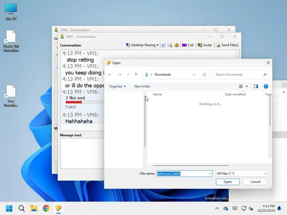Show hidden system tray icons
Image resolution: width=287 pixels, height=215 pixels.
pyautogui.click(x=217, y=208)
